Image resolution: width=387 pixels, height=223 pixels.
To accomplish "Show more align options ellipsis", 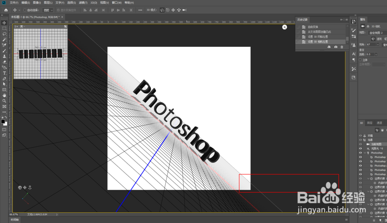I will click(x=140, y=10).
